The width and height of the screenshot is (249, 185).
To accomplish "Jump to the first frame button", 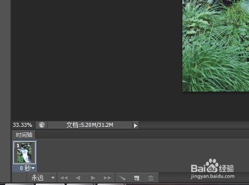I will pos(64,178).
